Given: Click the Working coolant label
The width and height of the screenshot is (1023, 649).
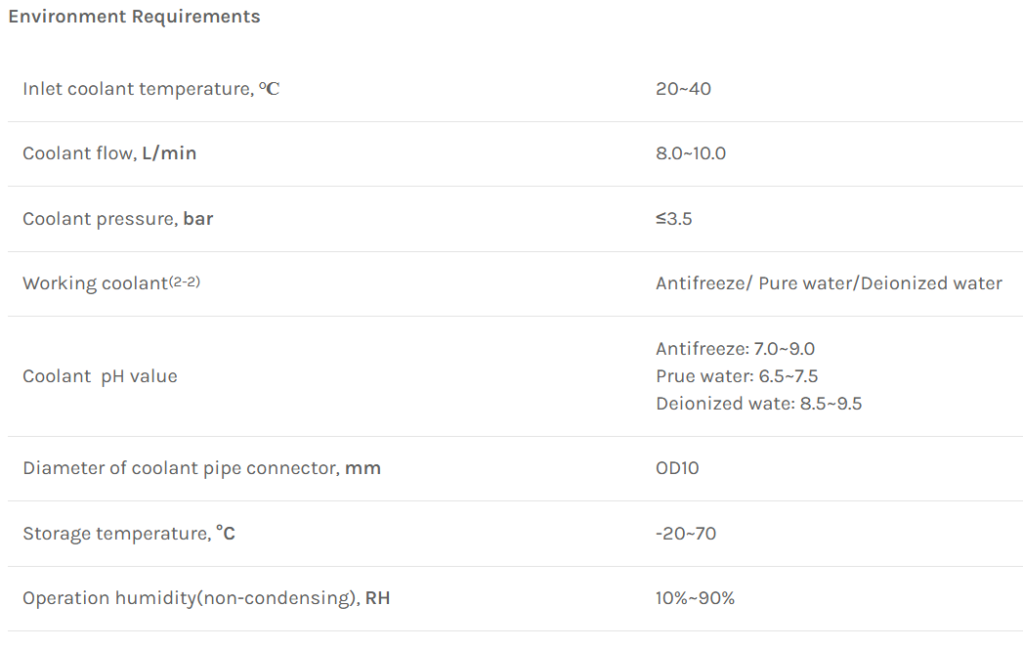Looking at the screenshot, I should pos(95,283).
